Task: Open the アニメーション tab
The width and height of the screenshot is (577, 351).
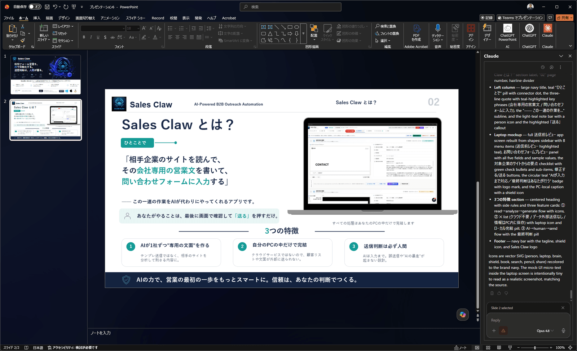Action: (x=110, y=18)
